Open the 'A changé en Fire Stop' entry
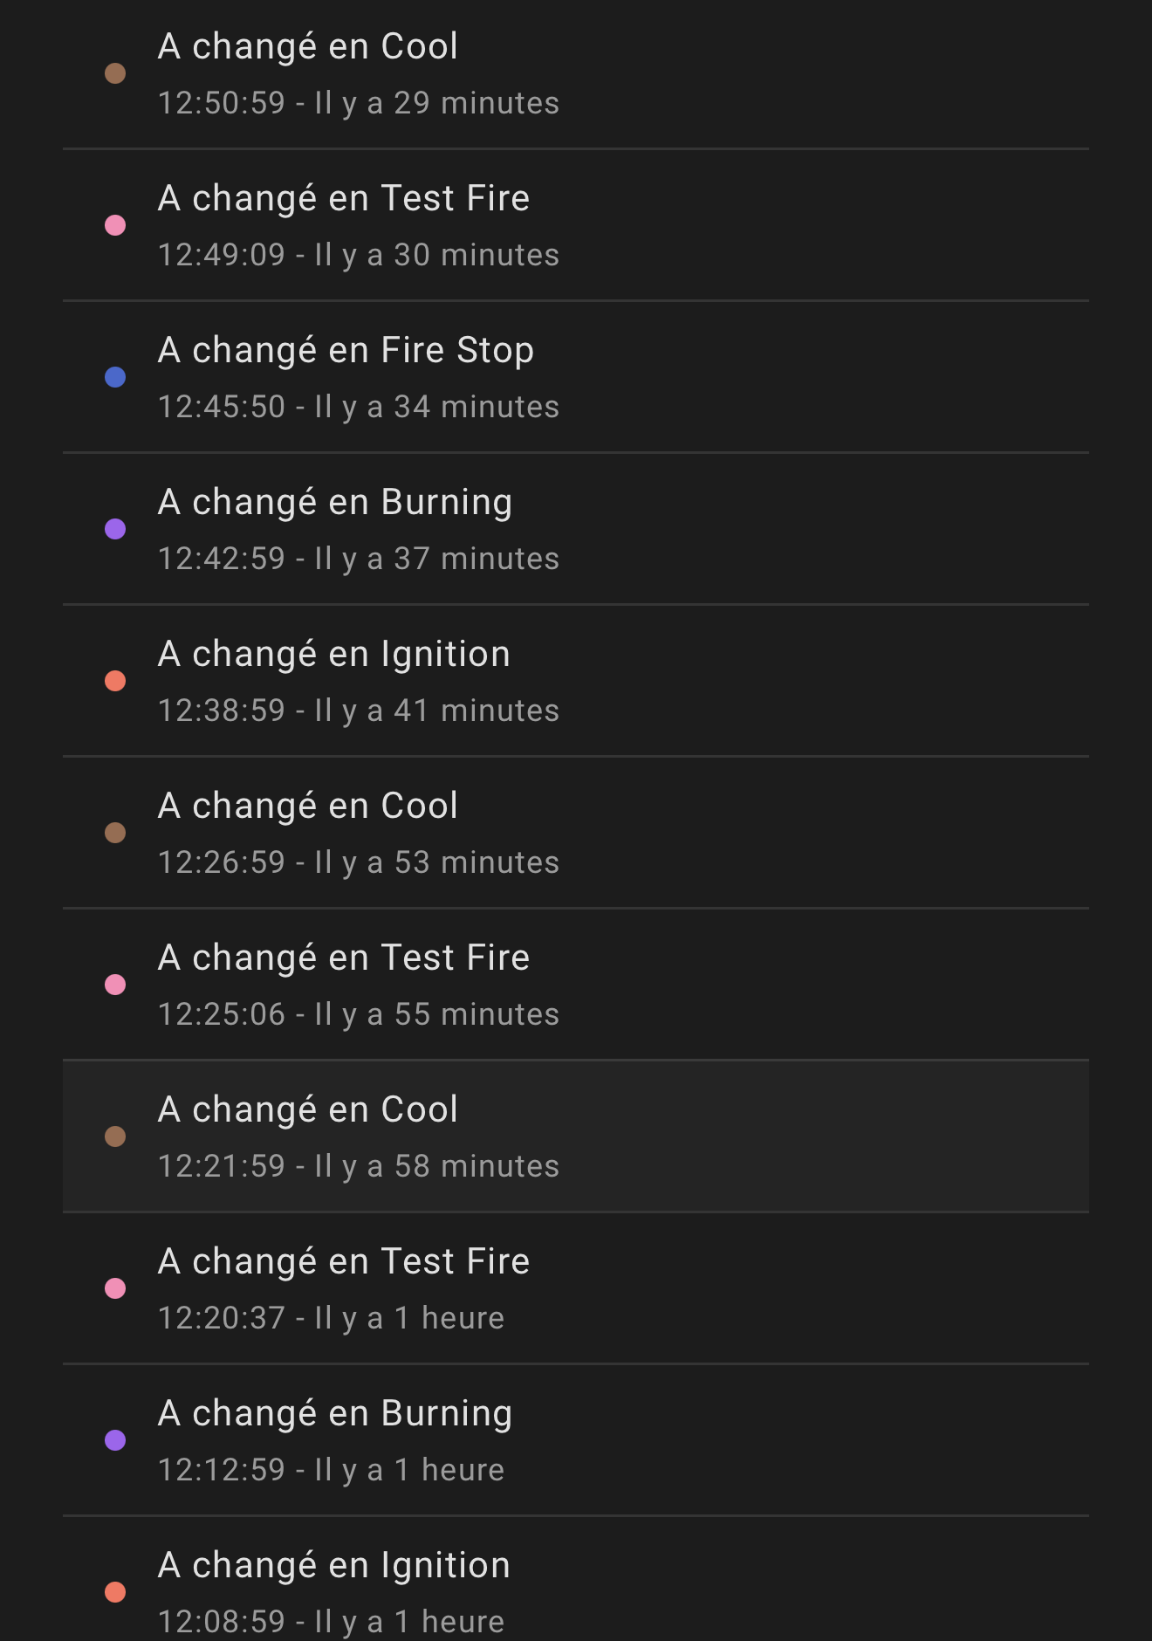The height and width of the screenshot is (1641, 1152). (576, 377)
